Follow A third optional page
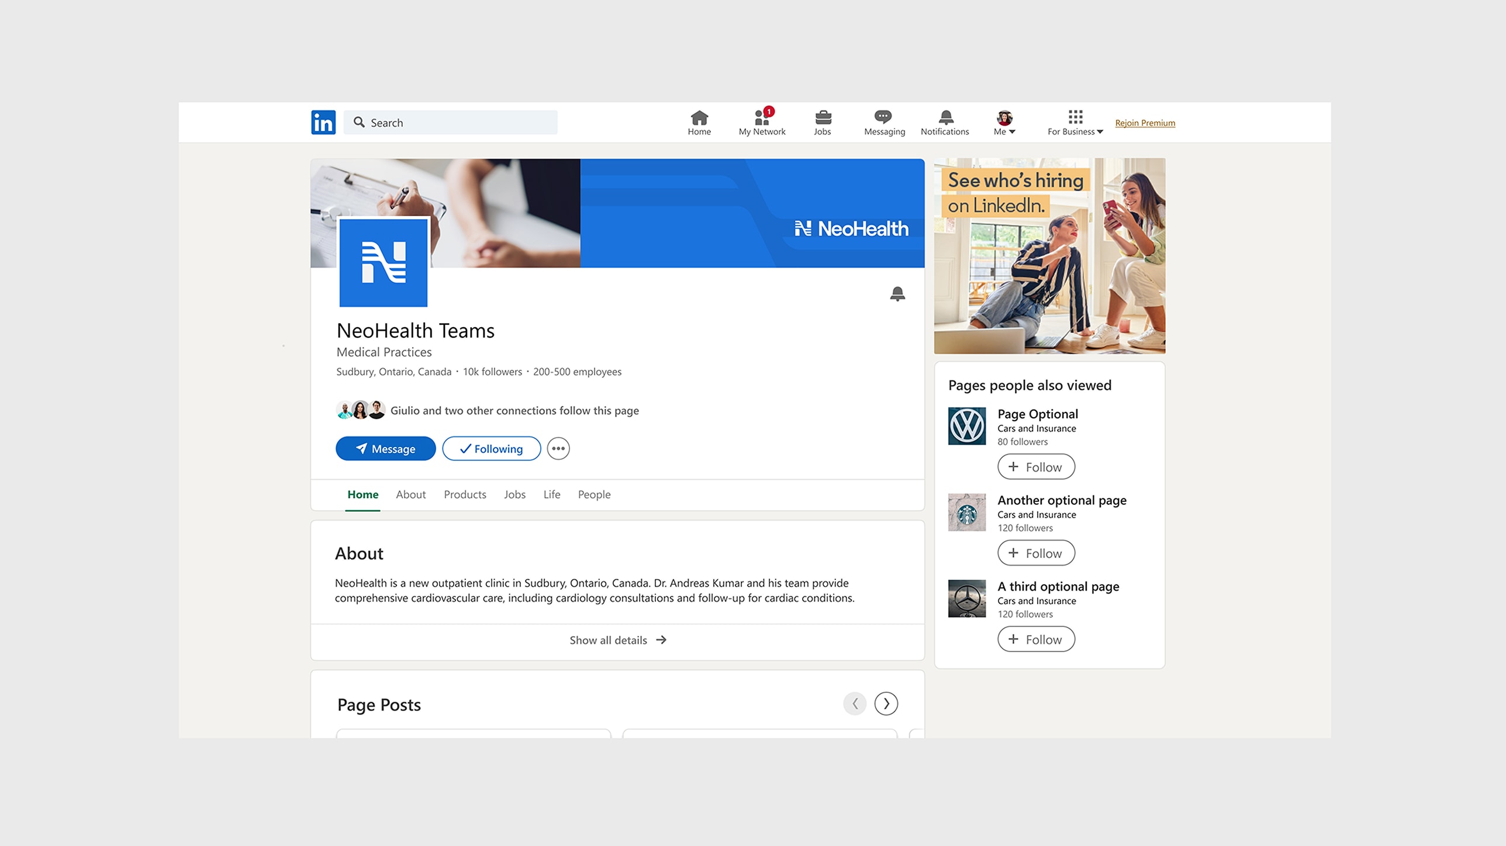This screenshot has width=1506, height=846. (x=1035, y=639)
